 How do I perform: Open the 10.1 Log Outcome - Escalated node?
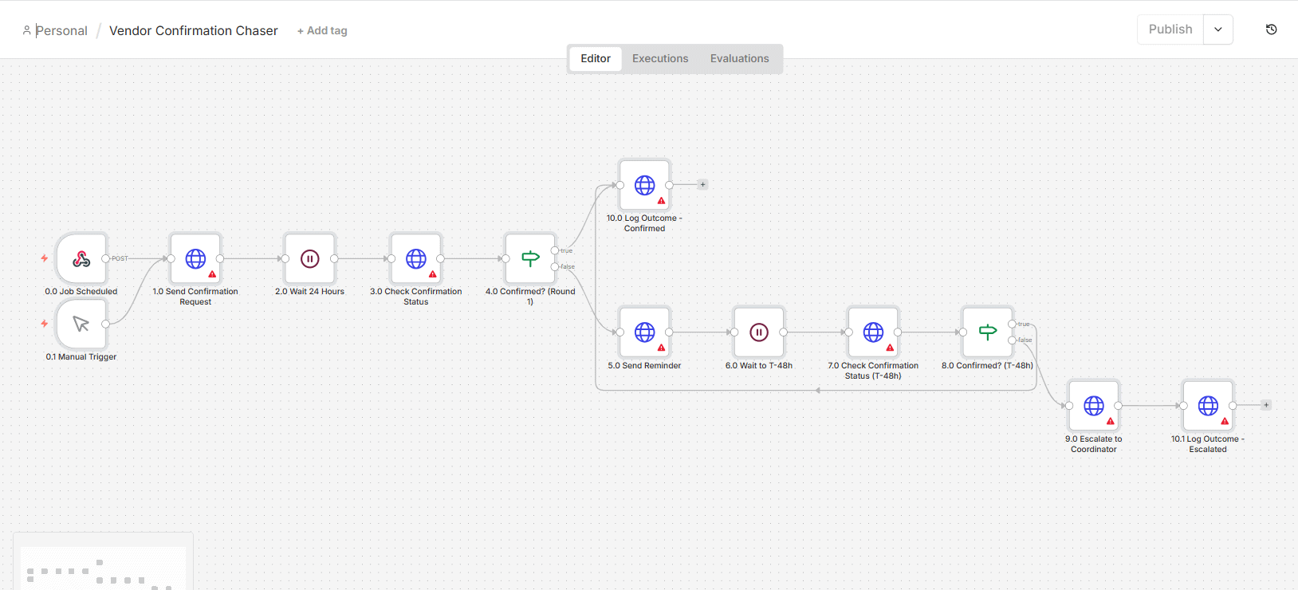click(x=1208, y=405)
